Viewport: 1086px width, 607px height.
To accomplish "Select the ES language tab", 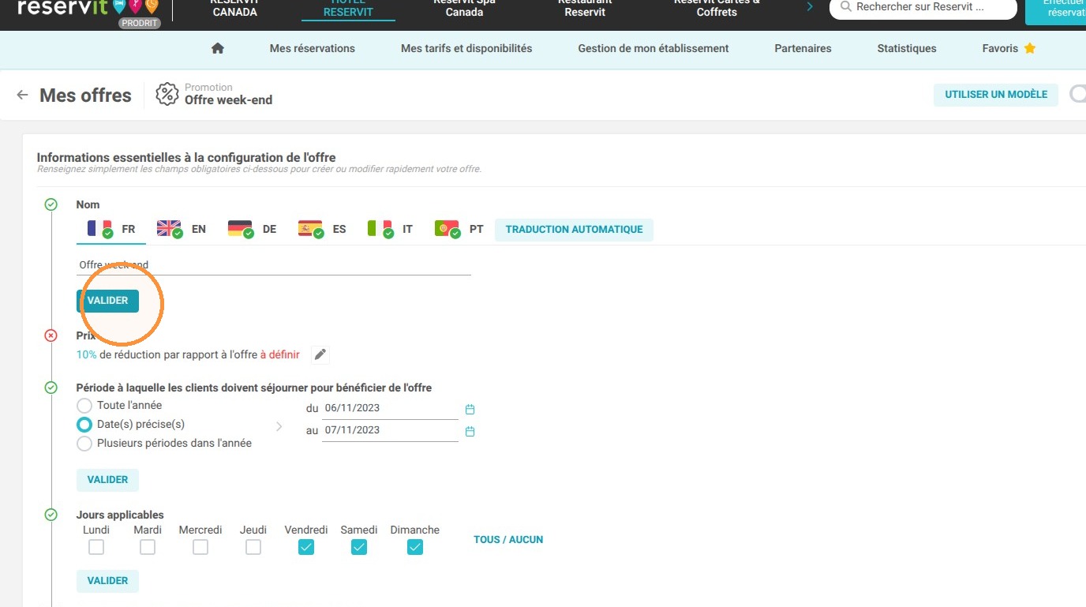I will [322, 229].
